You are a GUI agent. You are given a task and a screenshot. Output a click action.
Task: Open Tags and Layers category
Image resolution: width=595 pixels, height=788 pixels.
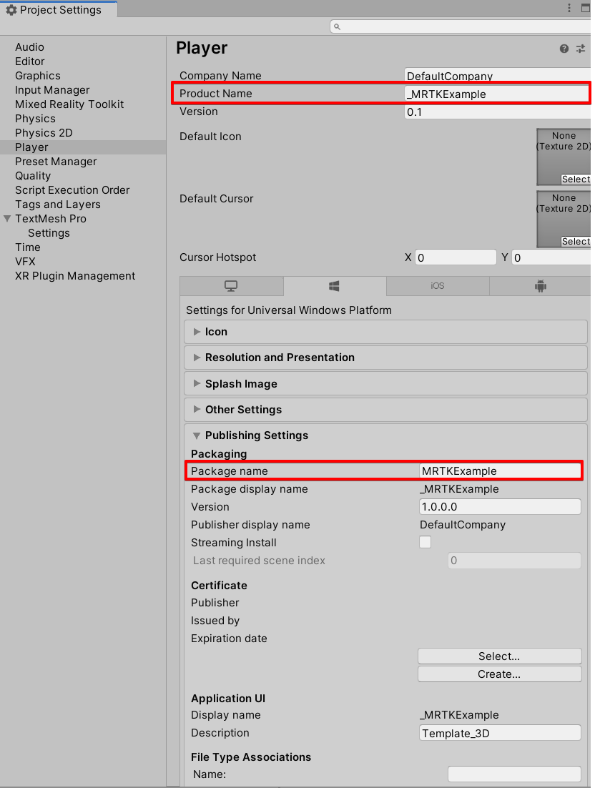click(58, 205)
